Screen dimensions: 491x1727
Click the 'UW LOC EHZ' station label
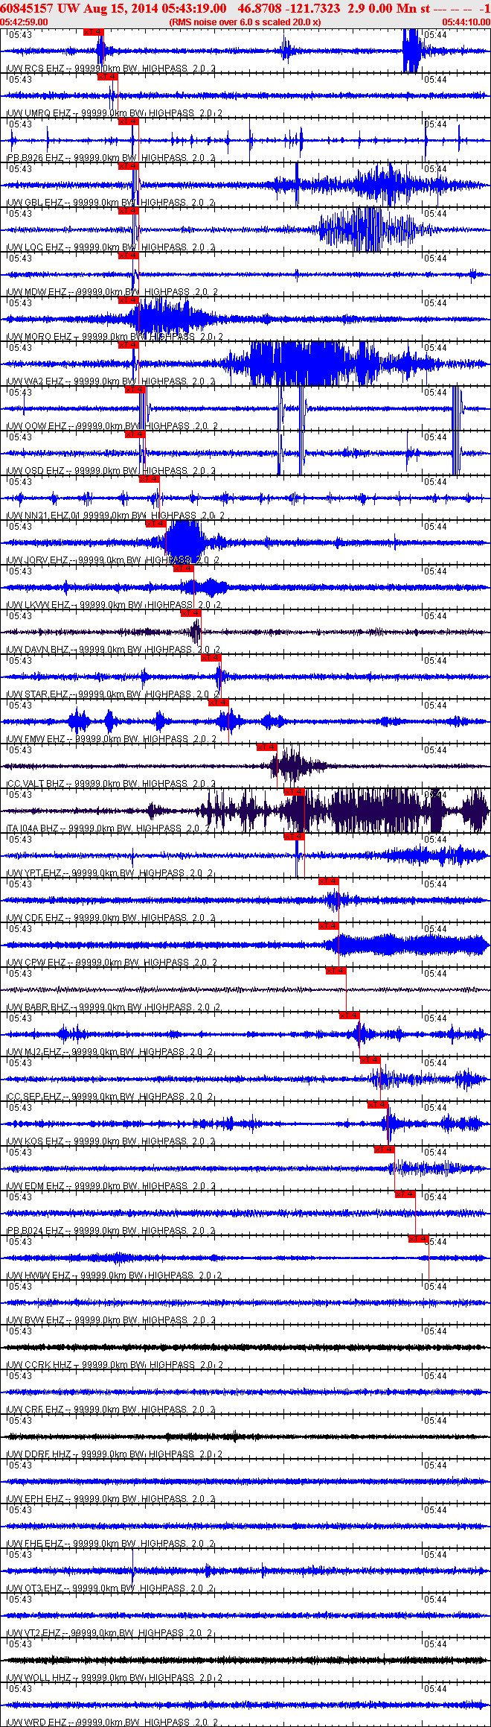(35, 247)
